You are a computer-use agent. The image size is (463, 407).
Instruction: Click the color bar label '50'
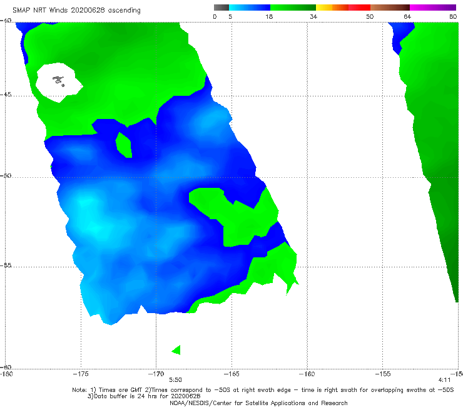tap(370, 17)
